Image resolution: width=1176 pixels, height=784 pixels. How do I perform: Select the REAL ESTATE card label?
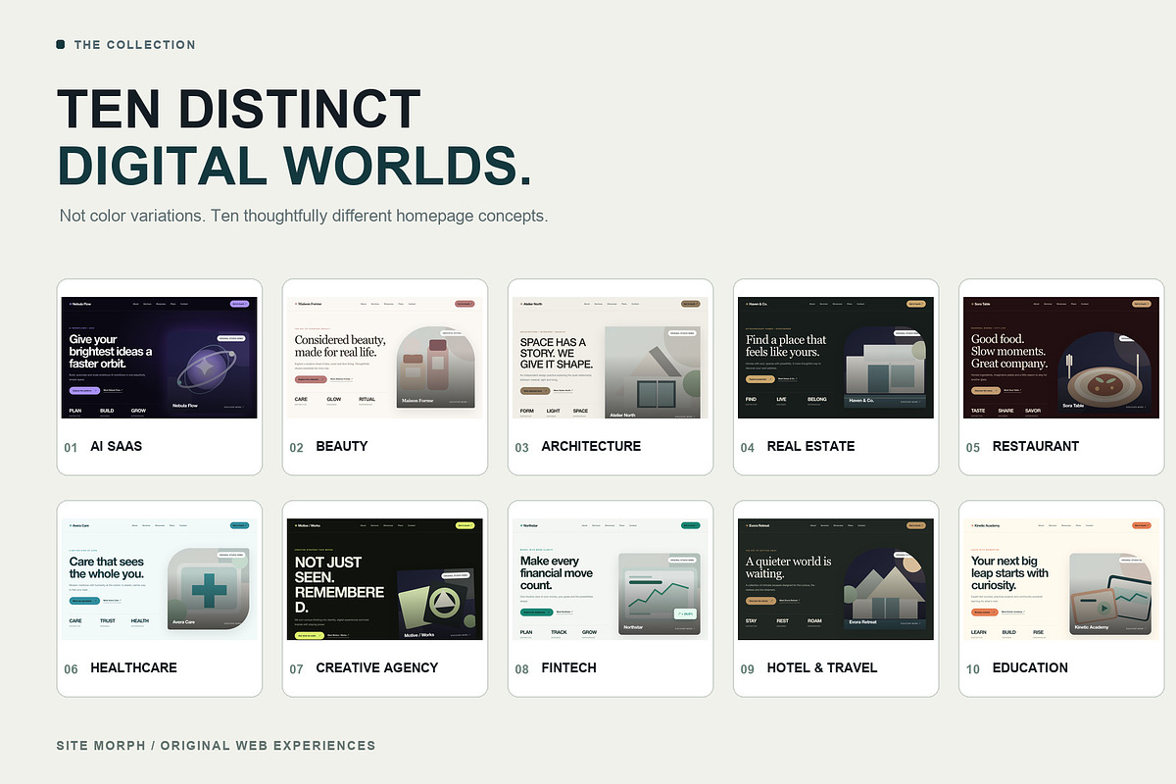pos(810,446)
